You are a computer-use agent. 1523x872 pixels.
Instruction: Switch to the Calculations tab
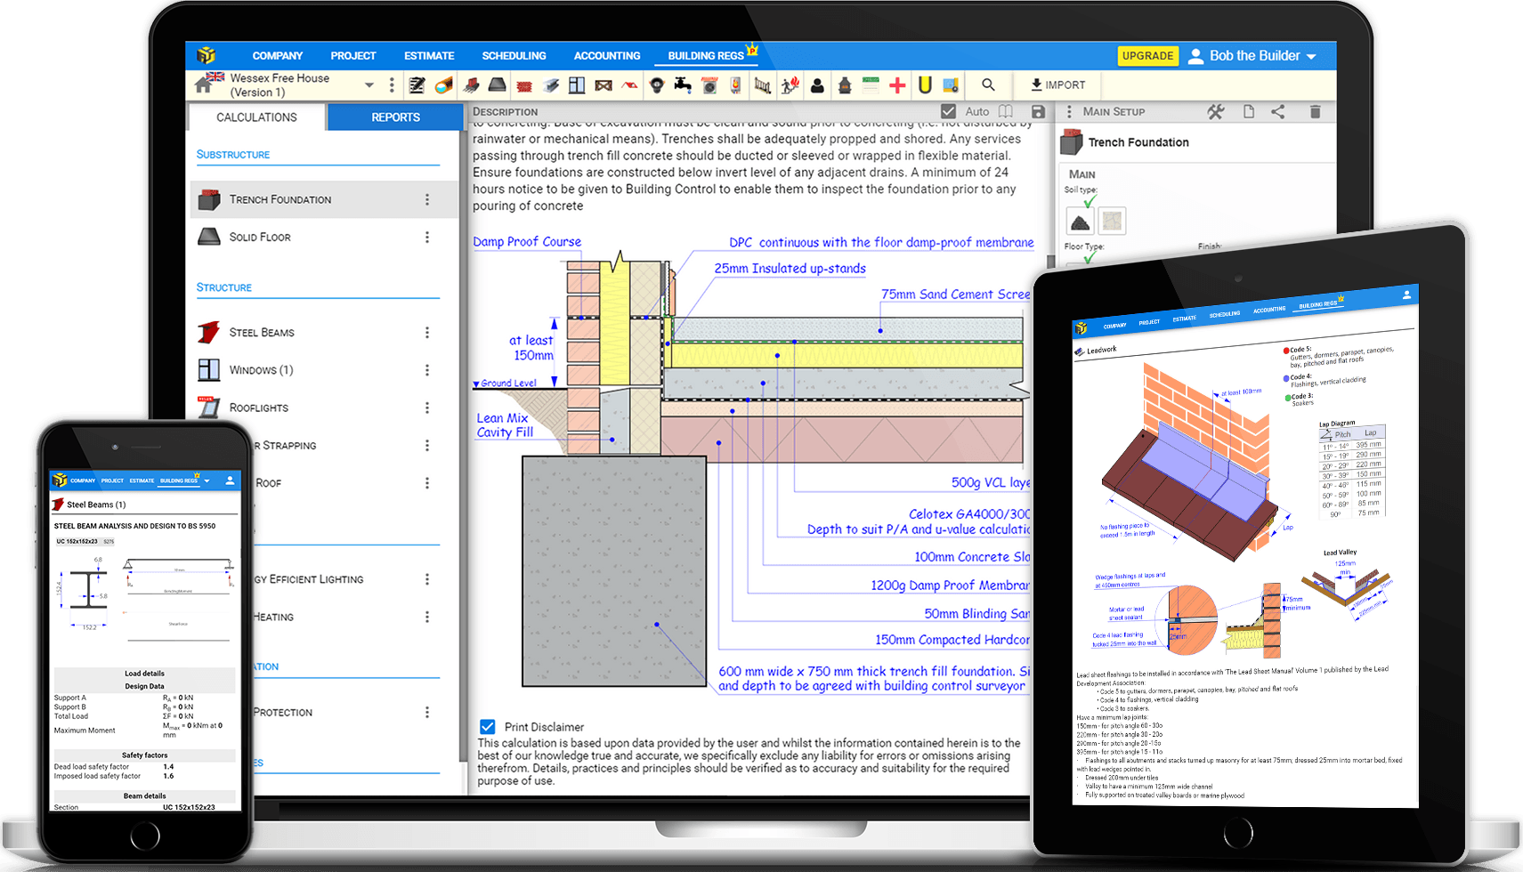256,117
